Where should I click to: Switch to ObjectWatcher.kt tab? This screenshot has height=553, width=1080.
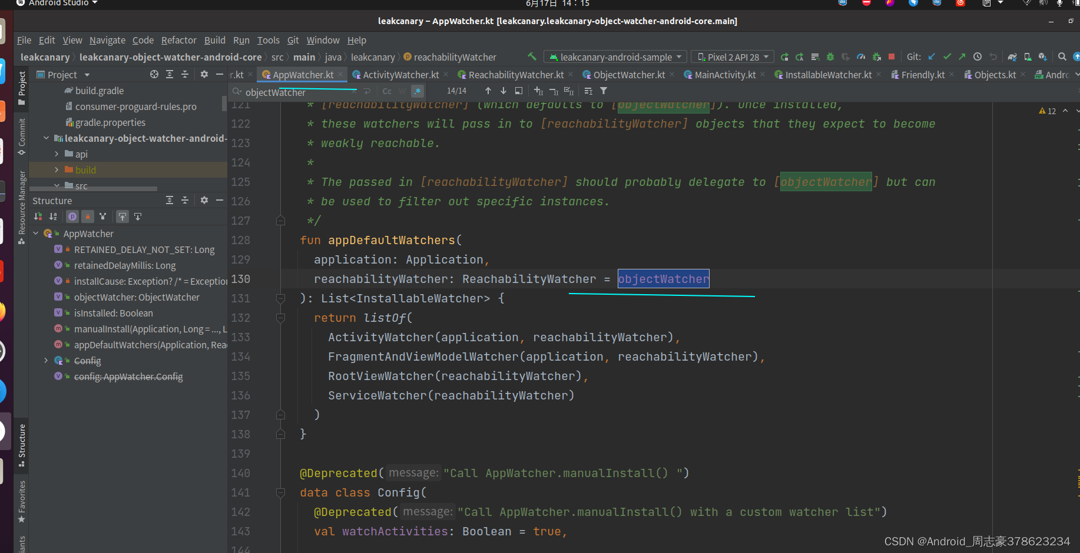pyautogui.click(x=629, y=75)
